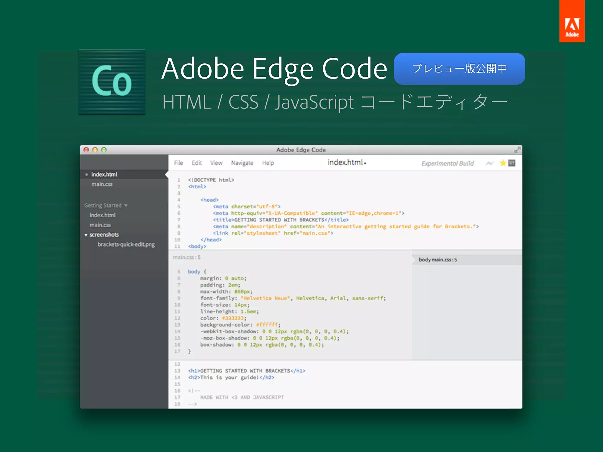Click the meta name description line
Screen dimensions: 603x452
346,227
